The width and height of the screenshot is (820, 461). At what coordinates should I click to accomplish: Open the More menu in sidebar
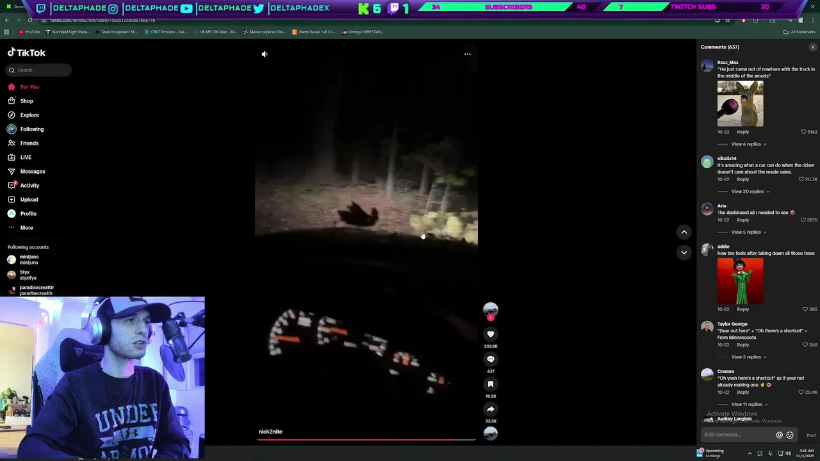point(20,227)
